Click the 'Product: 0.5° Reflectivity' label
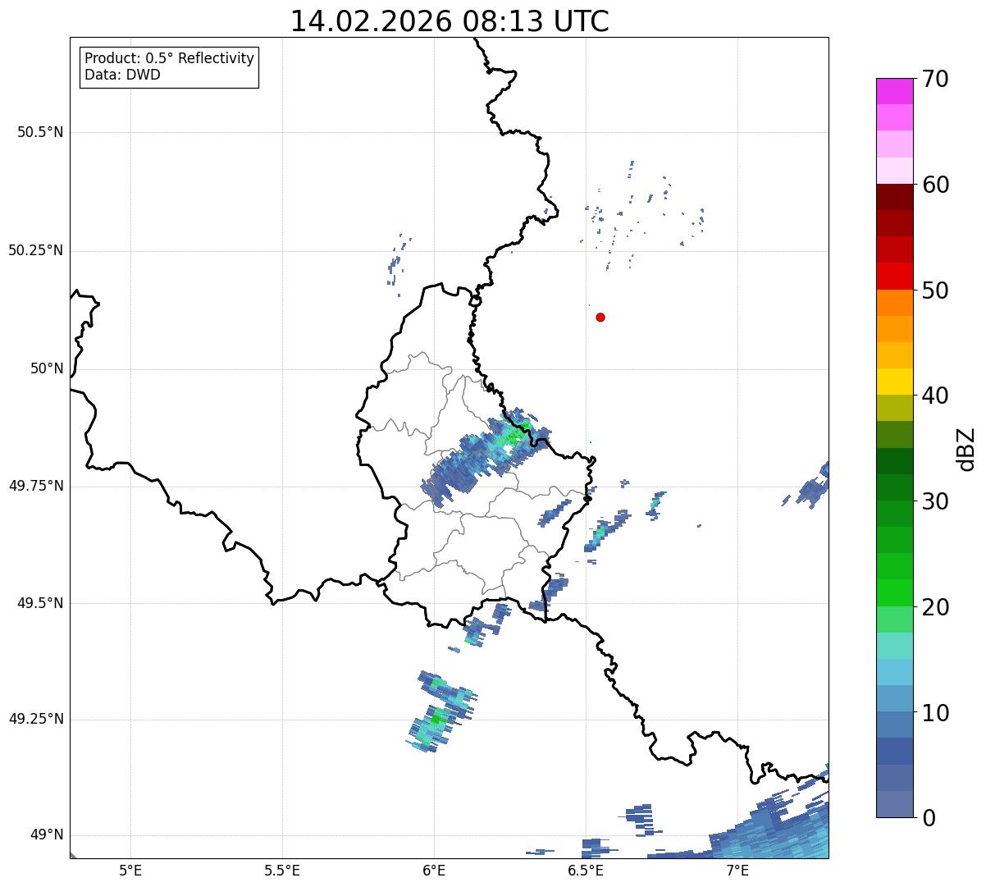The width and height of the screenshot is (986, 887). pyautogui.click(x=169, y=59)
